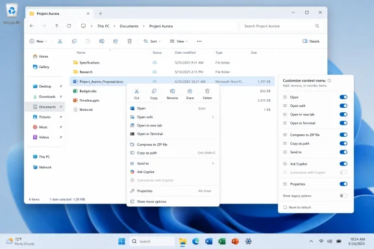Click chevron after Documents in address bar
Image resolution: width=374 pixels, height=249 pixels.
[x=143, y=26]
